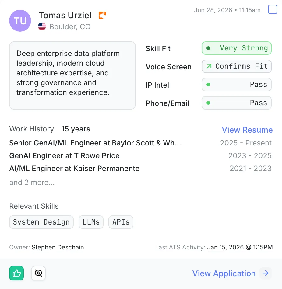This screenshot has width=282, height=289.
Task: Select the System Design skill tag
Action: (x=41, y=222)
